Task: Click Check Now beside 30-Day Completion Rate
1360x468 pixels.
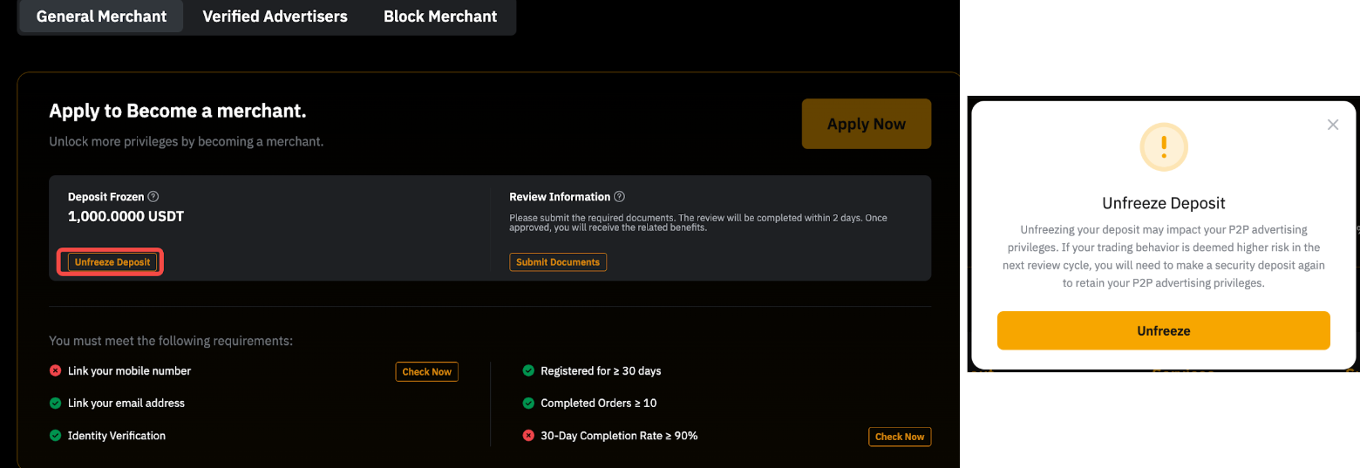Action: [x=900, y=437]
